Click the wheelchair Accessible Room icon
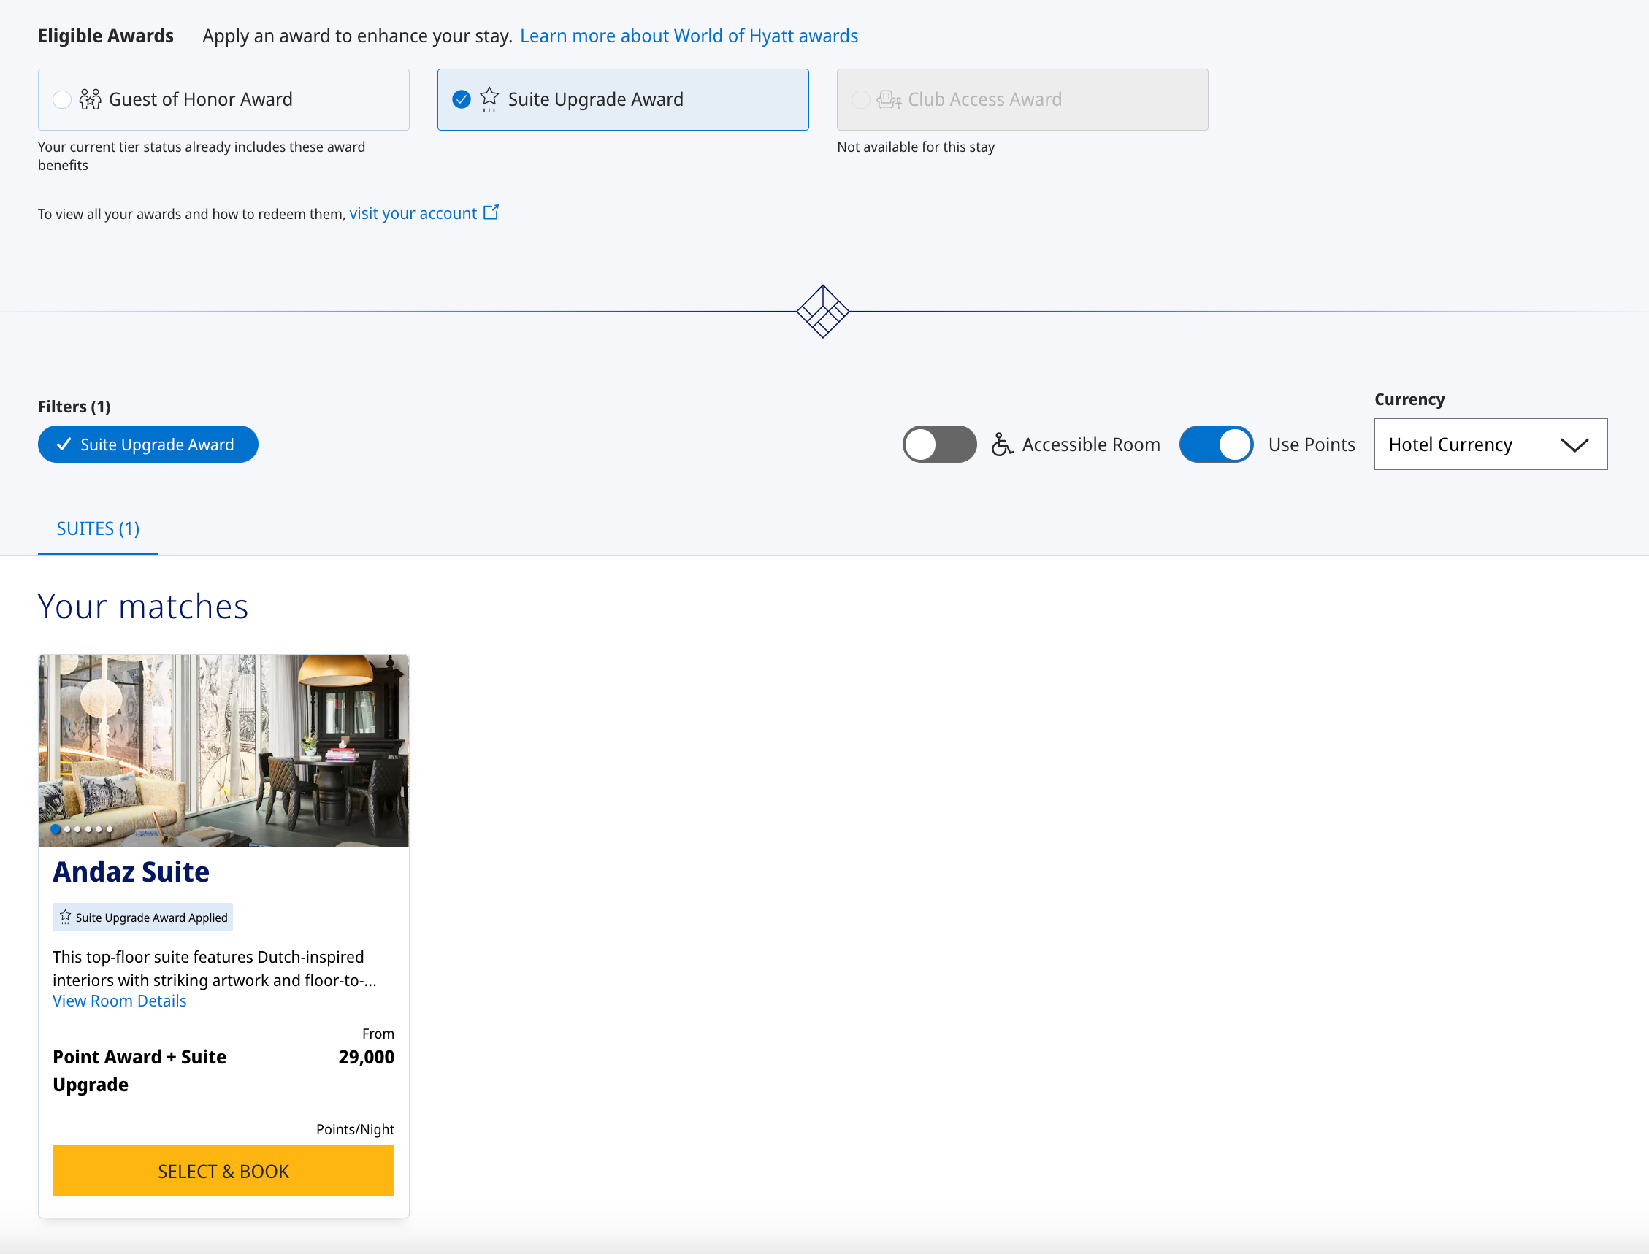 [1001, 445]
